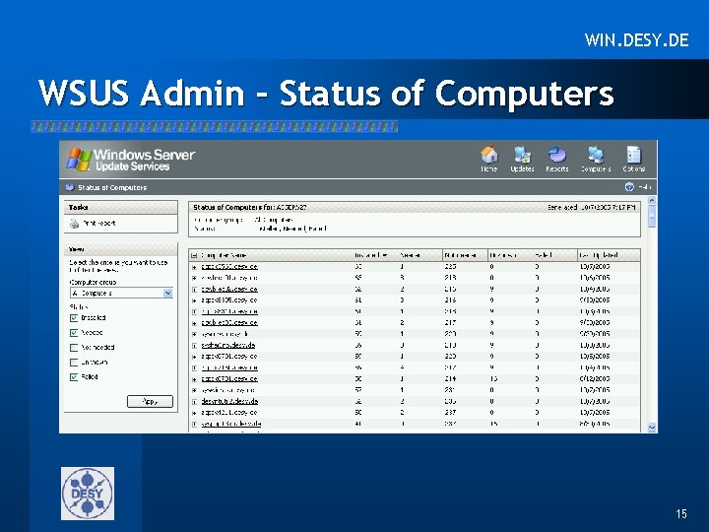This screenshot has height=532, width=709.
Task: Sort by Failed column header
Action: pyautogui.click(x=544, y=255)
